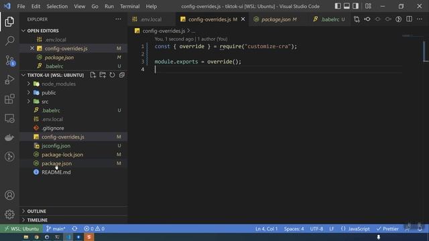Open the Extensions view
Viewport: 429px width, 241px height.
coord(9,99)
